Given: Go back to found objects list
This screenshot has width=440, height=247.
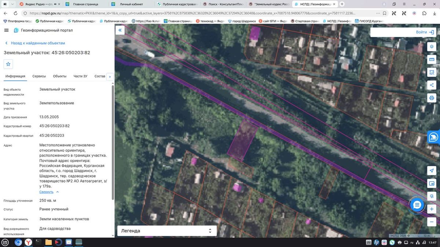Looking at the screenshot, I should (x=35, y=43).
